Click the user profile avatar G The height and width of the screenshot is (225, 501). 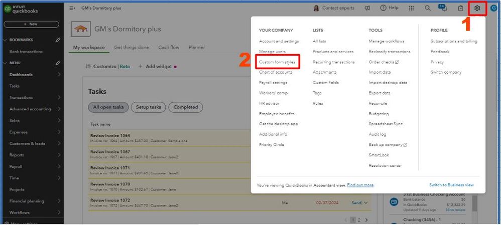coord(493,9)
